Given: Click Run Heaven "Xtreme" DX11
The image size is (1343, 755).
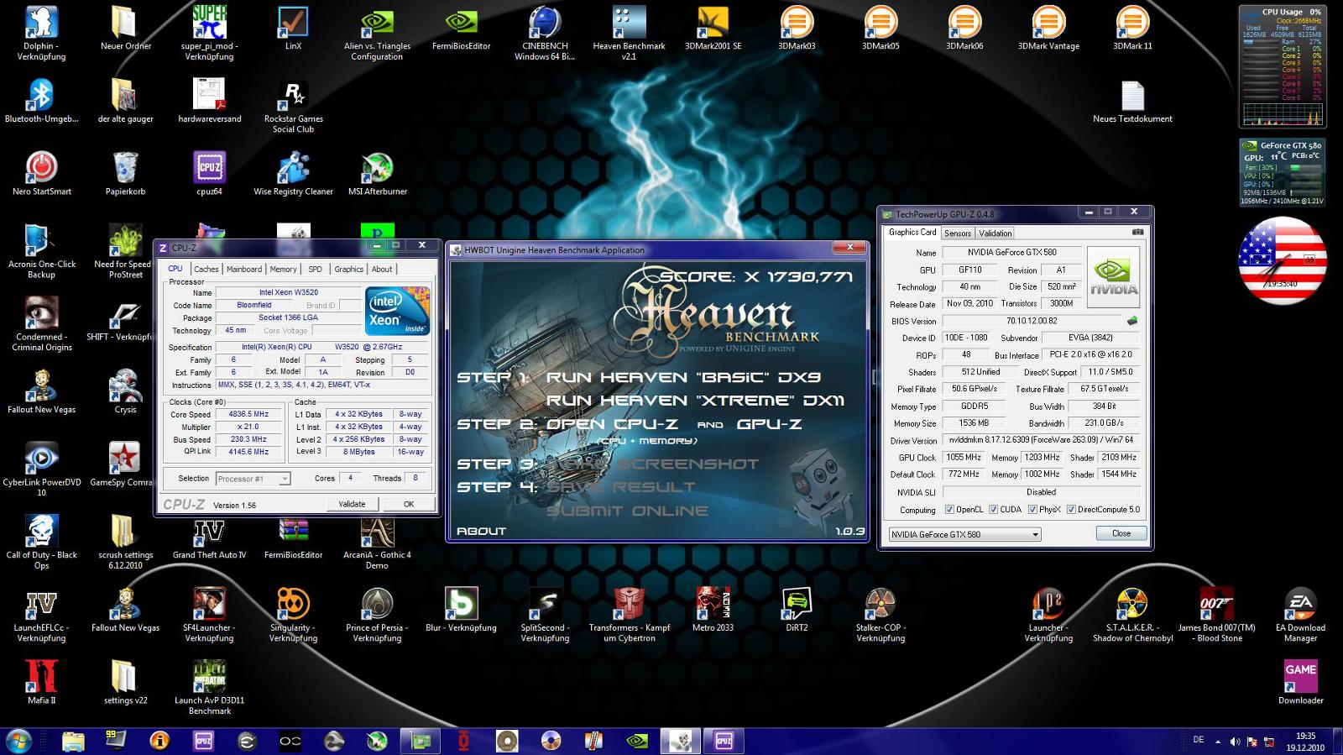Looking at the screenshot, I should [x=695, y=401].
